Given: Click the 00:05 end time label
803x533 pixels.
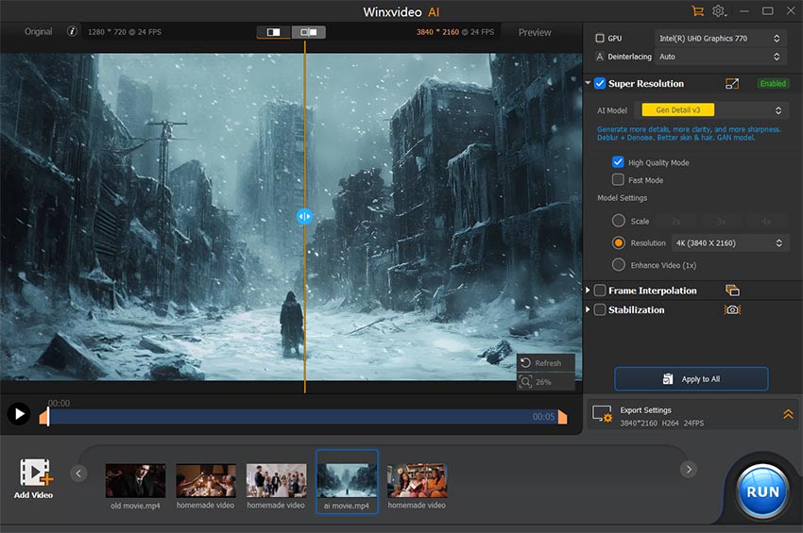Looking at the screenshot, I should (x=543, y=416).
